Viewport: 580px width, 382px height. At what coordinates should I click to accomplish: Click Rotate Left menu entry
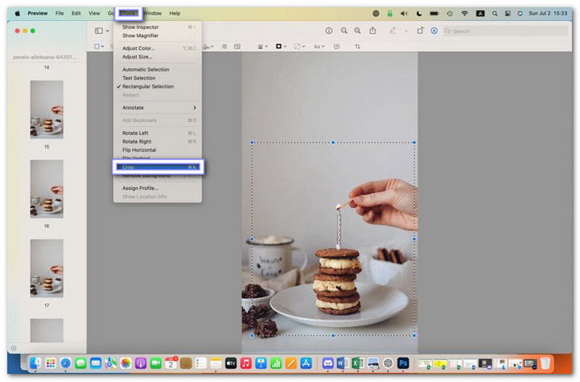point(136,133)
